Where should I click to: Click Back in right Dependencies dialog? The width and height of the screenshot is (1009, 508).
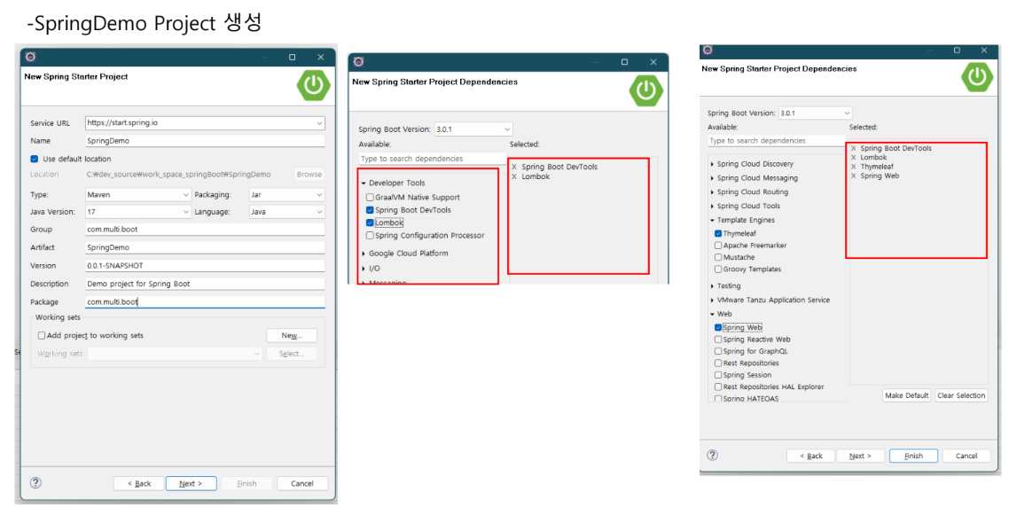coord(810,456)
